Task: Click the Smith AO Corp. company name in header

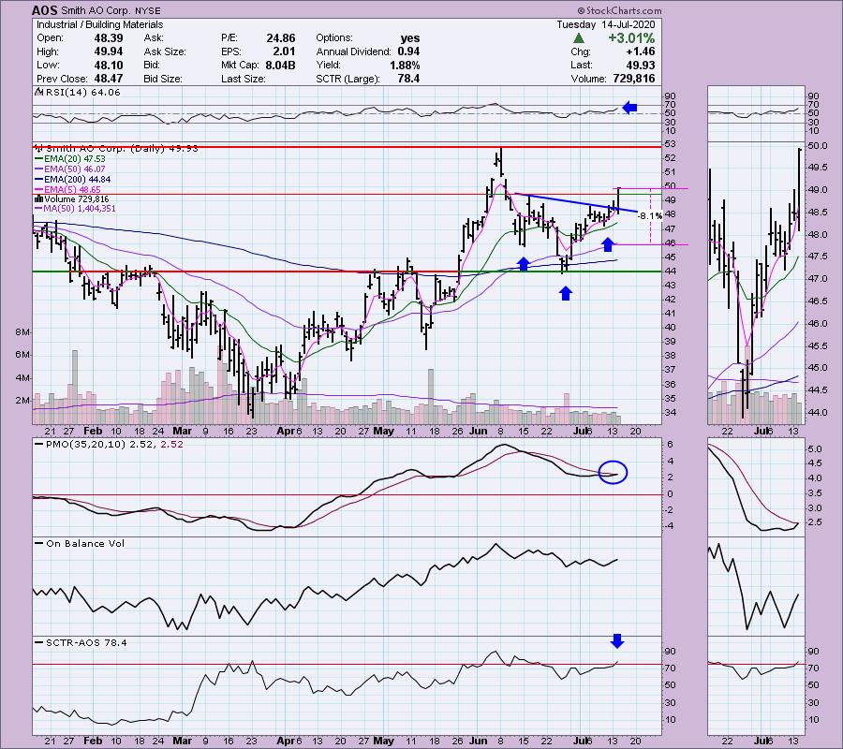Action: pos(96,10)
